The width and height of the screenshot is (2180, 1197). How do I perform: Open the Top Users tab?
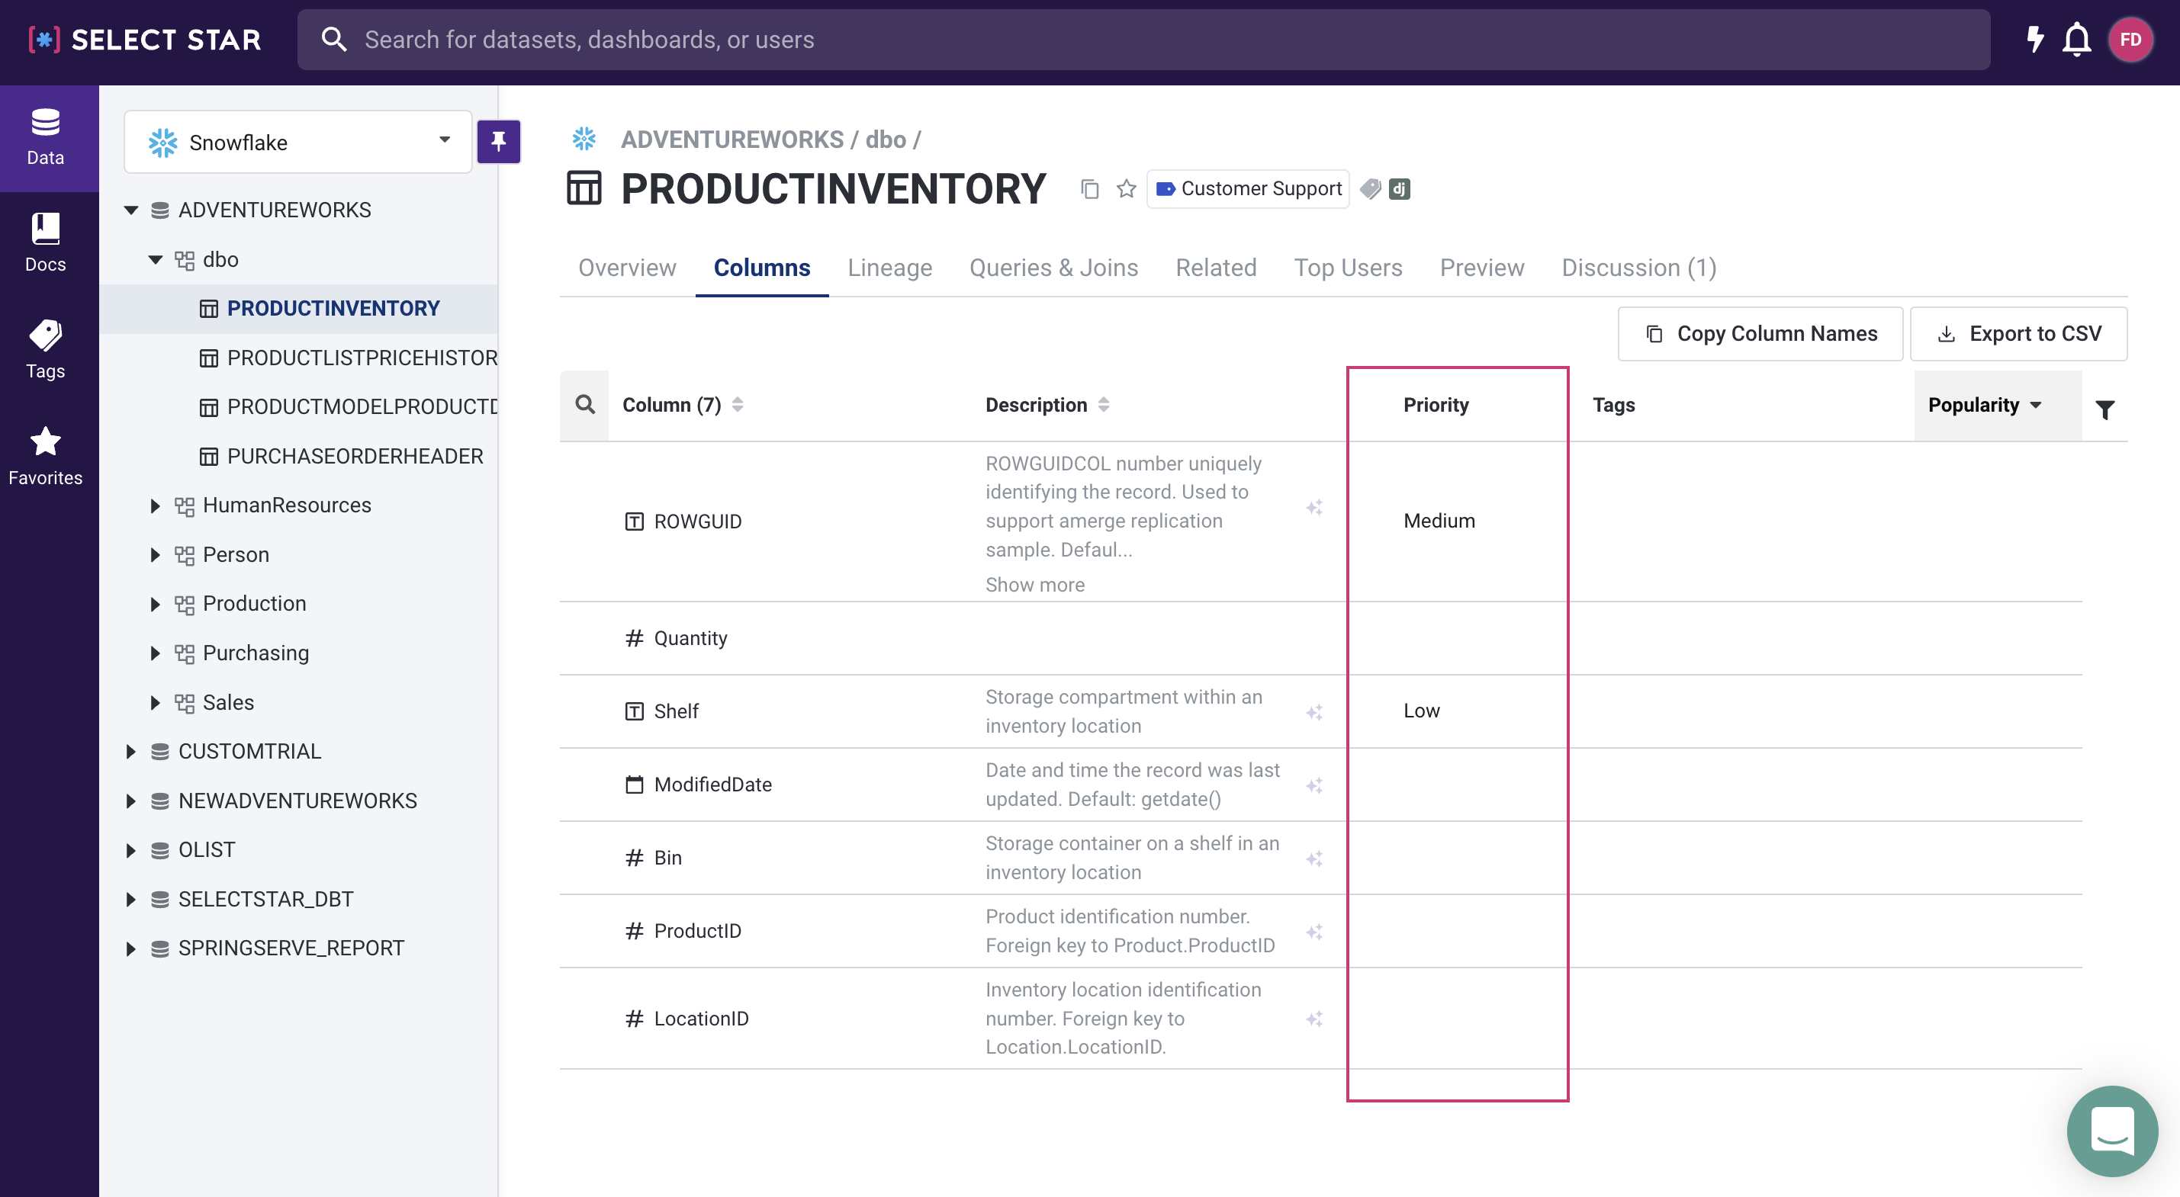pyautogui.click(x=1348, y=268)
